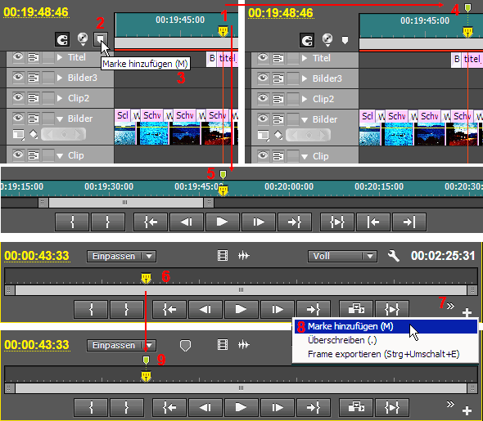This screenshot has height=421, width=483.
Task: Click keyframe display diamond icon, left Bilder track
Action: click(x=33, y=134)
